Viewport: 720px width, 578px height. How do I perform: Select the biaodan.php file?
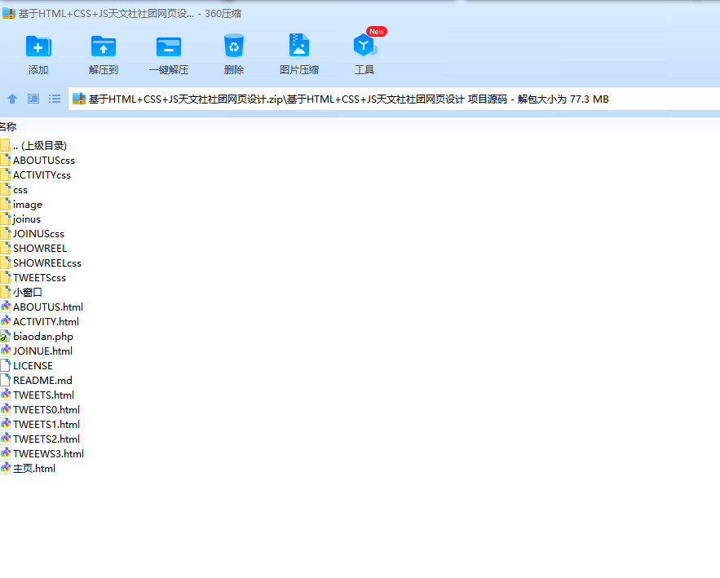(x=38, y=337)
